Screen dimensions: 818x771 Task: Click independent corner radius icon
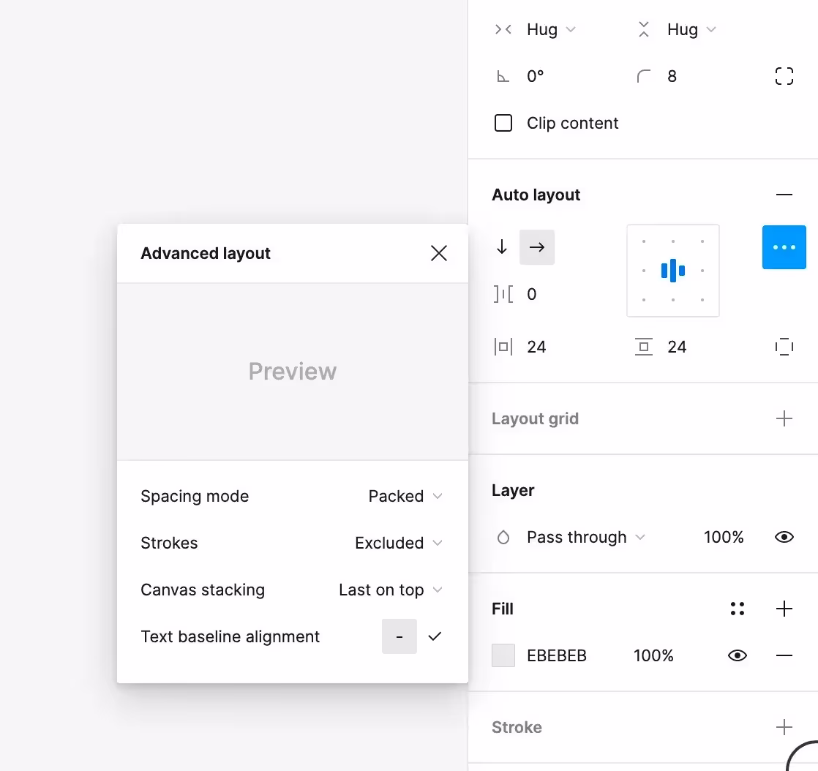click(x=784, y=76)
